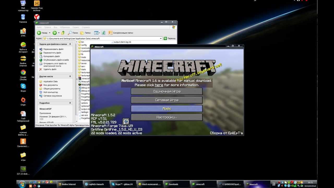Click the green Forward arrow in Explorer
Screen dimensions: 334x188
coord(55,33)
